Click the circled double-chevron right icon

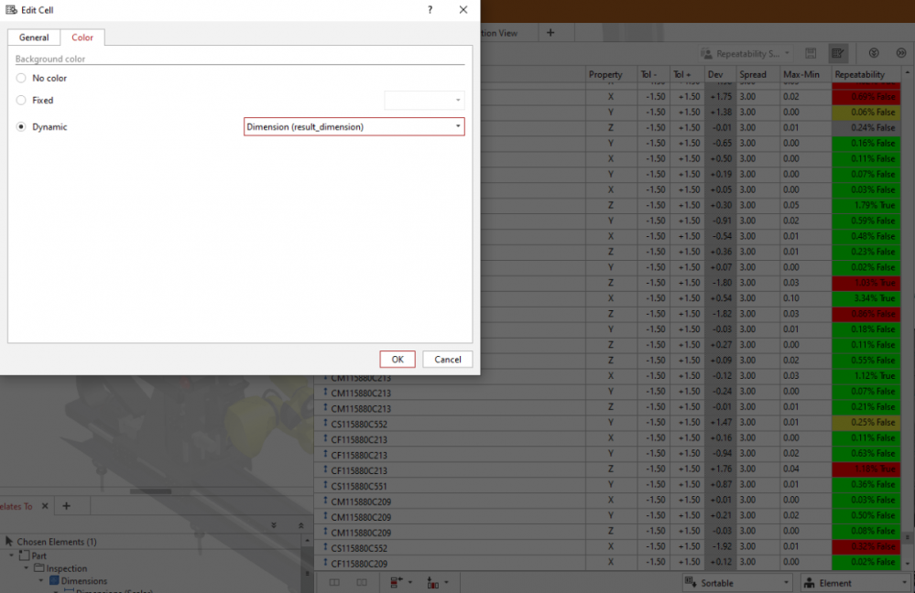901,53
